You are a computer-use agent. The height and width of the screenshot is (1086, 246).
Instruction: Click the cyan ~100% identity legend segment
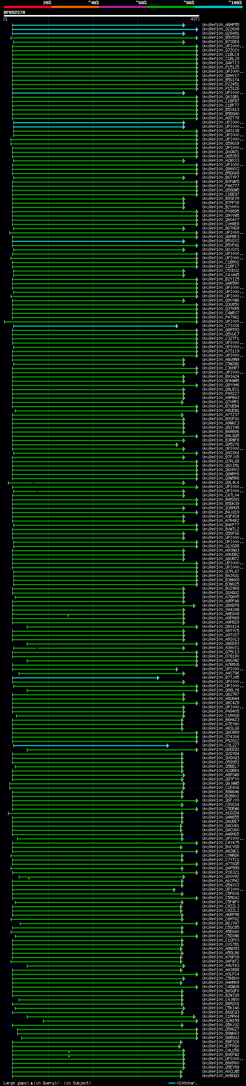pos(218,7)
